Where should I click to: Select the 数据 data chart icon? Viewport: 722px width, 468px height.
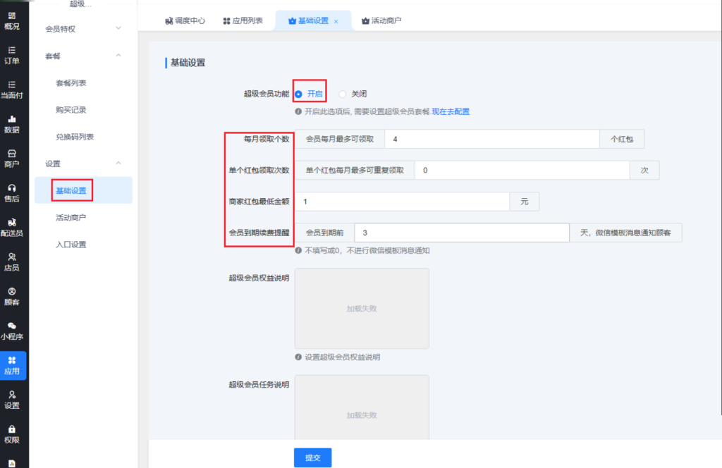12,119
